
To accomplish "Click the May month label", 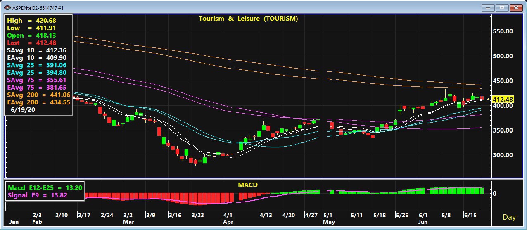I will (x=329, y=222).
